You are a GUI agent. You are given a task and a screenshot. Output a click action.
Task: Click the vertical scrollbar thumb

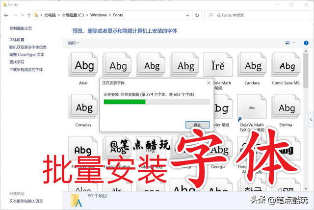tap(306, 71)
